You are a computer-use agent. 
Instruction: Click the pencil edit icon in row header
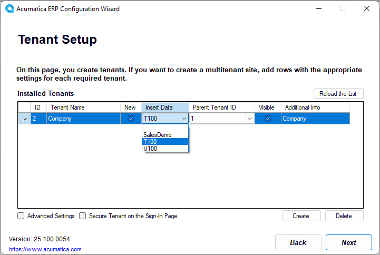pos(24,119)
